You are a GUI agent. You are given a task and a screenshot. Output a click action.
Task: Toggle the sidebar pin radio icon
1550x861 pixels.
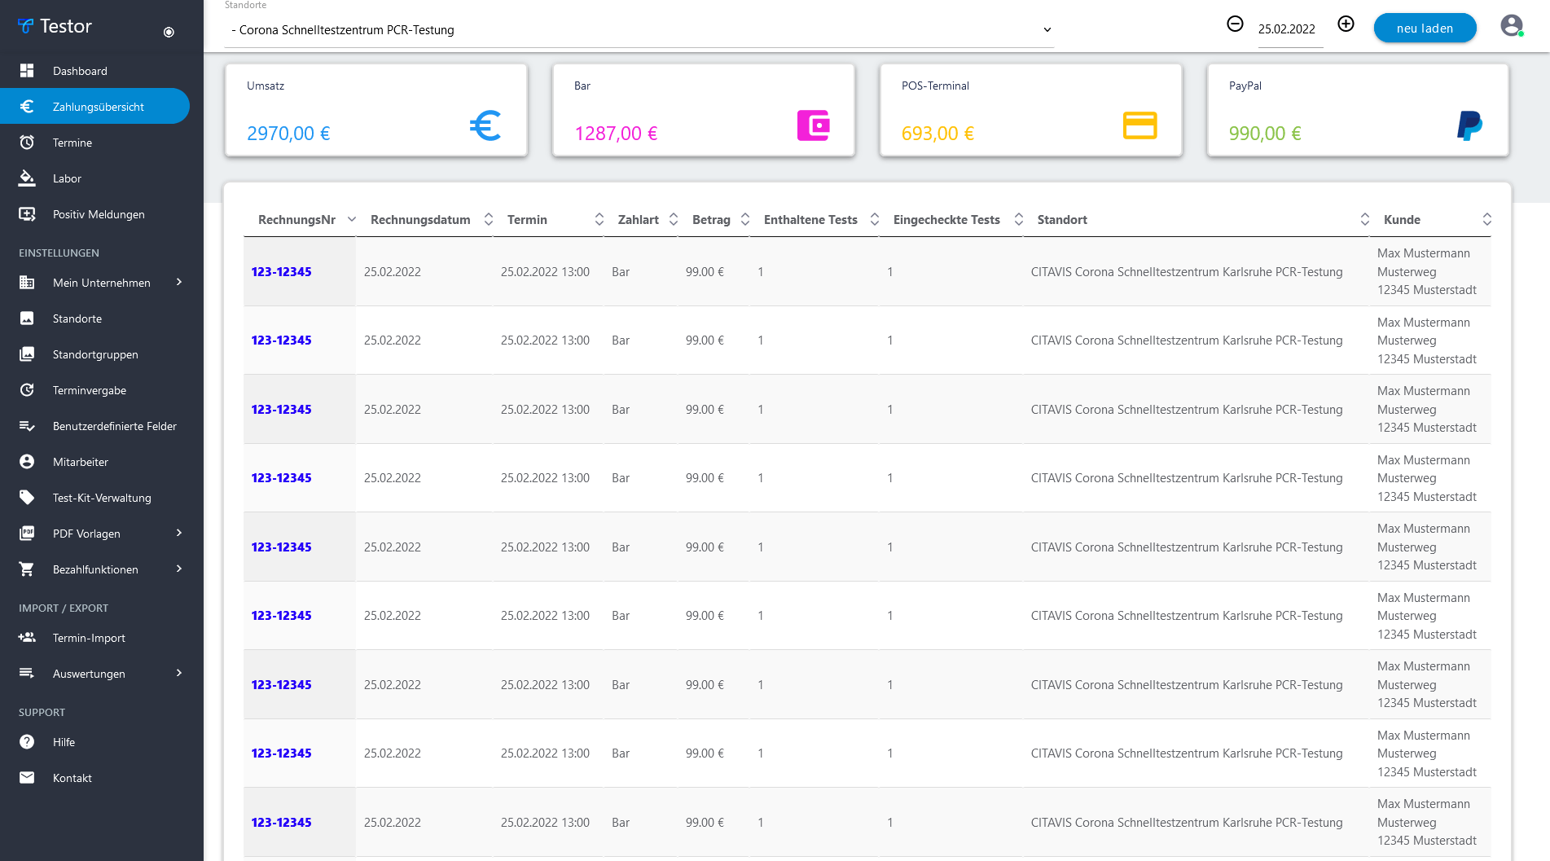(169, 33)
